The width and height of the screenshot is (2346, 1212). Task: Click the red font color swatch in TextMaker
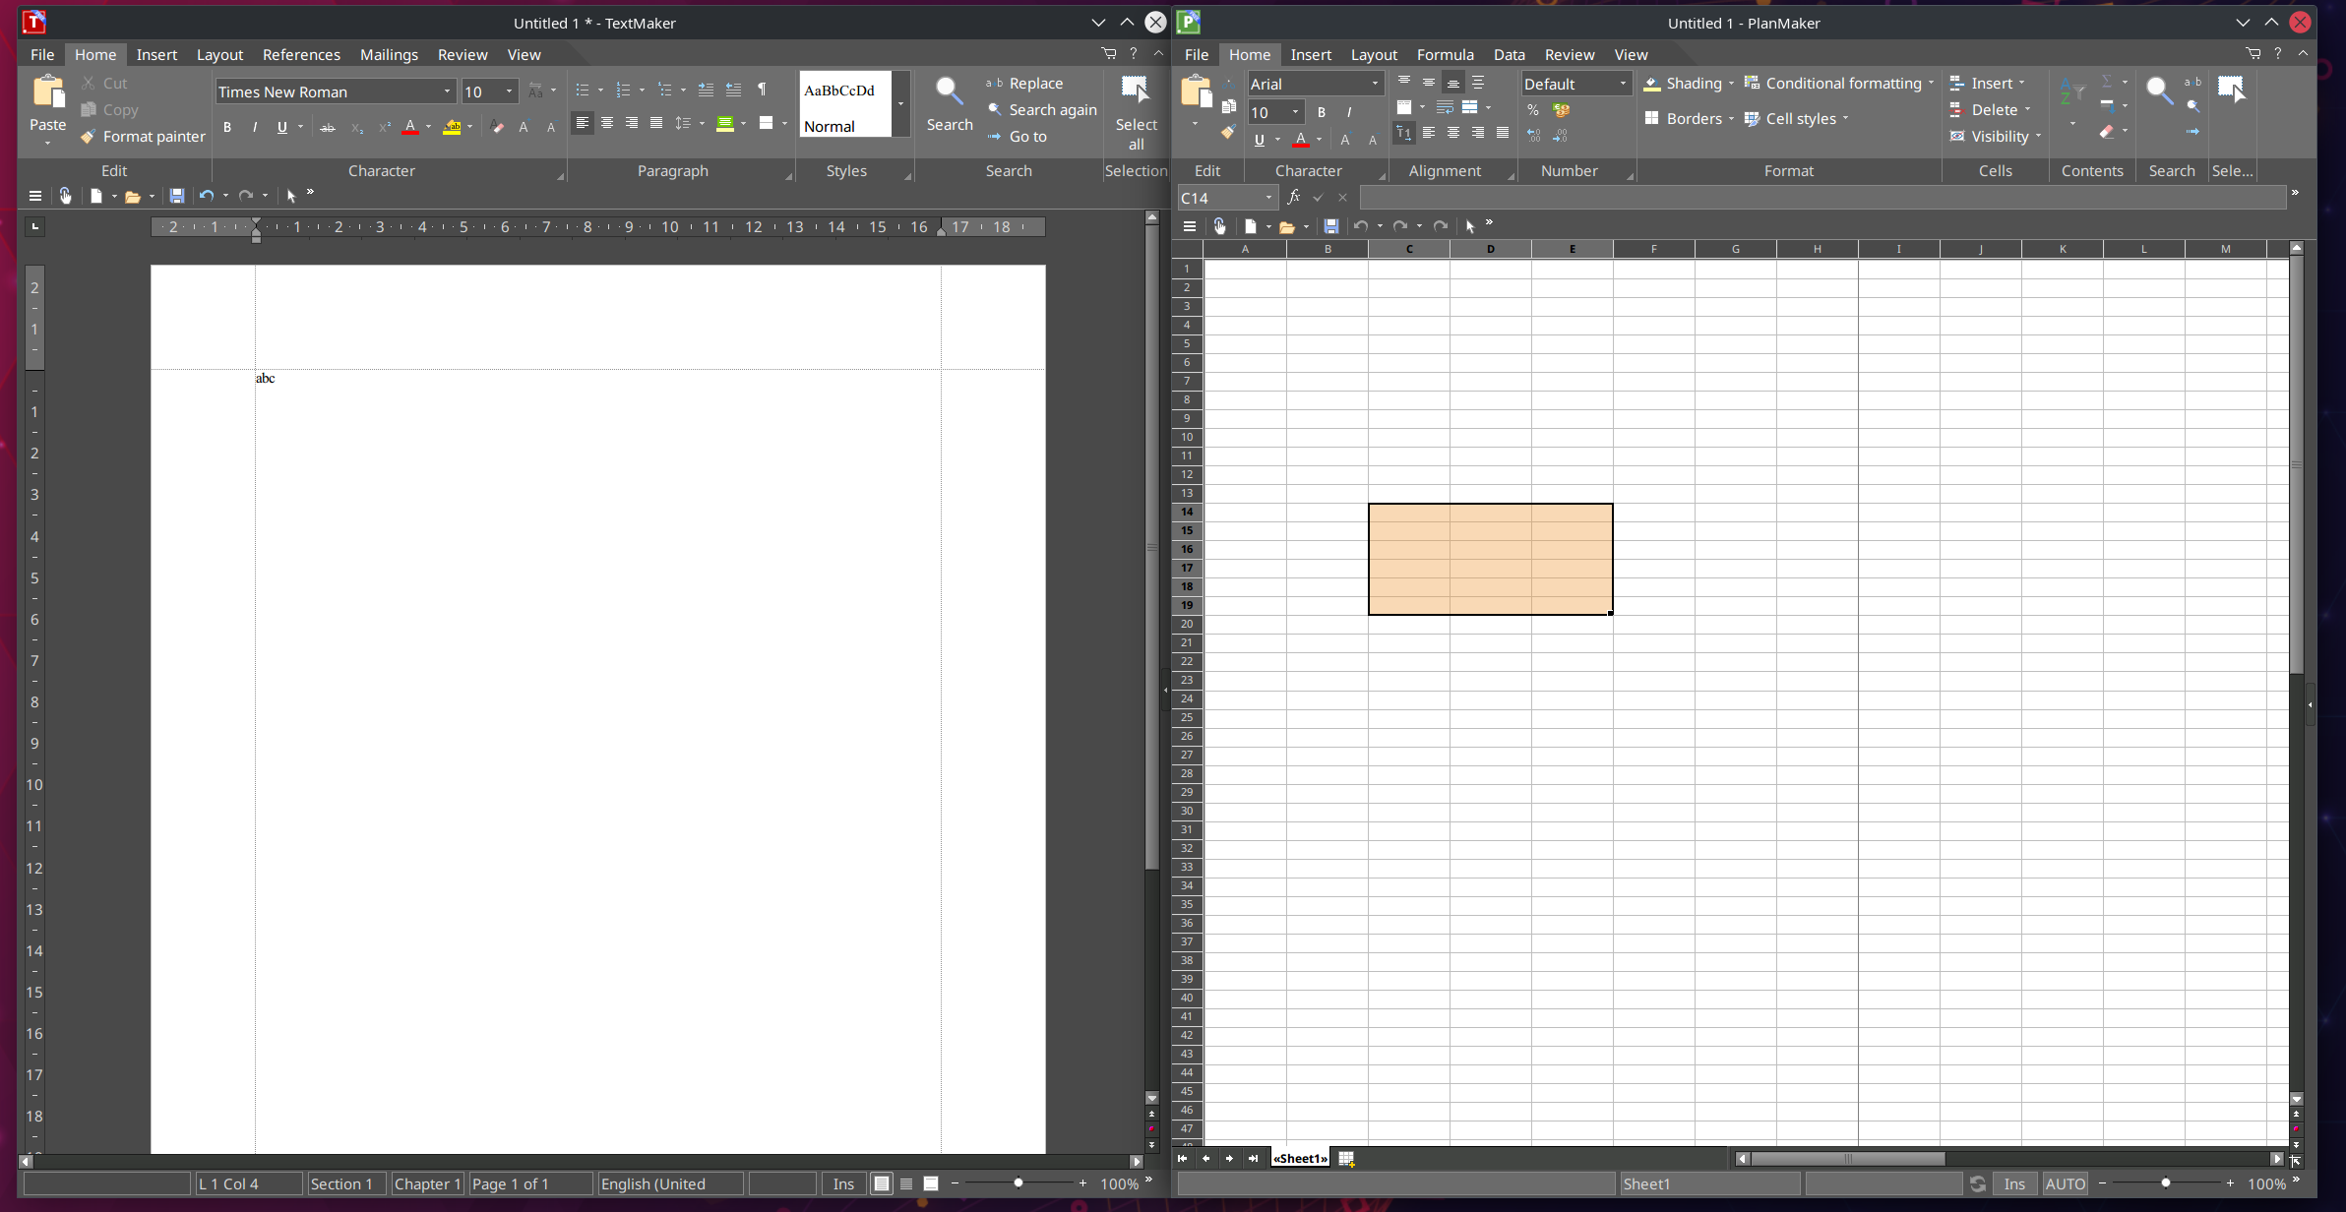[x=410, y=127]
